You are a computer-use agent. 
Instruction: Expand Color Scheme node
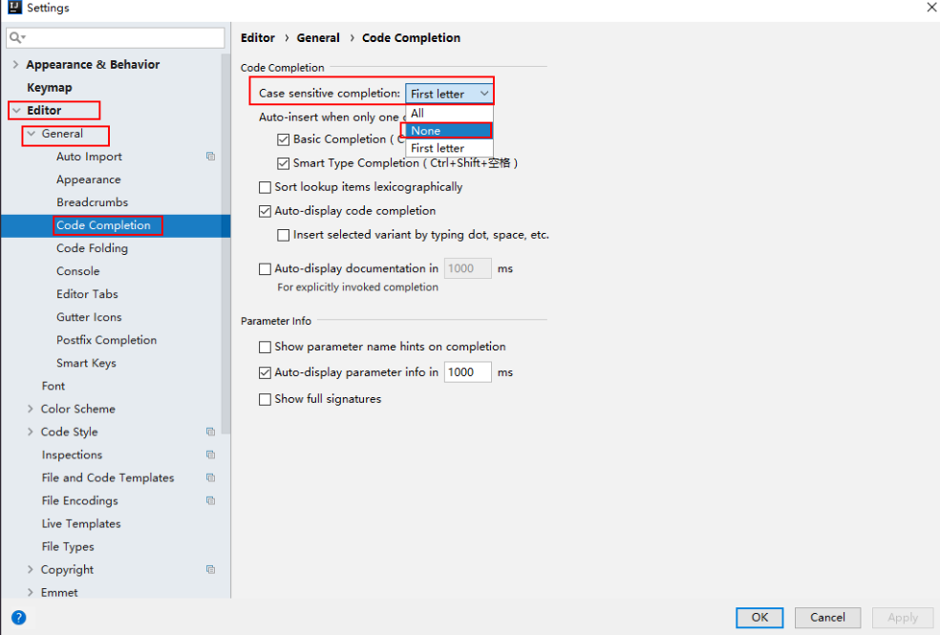click(x=30, y=409)
